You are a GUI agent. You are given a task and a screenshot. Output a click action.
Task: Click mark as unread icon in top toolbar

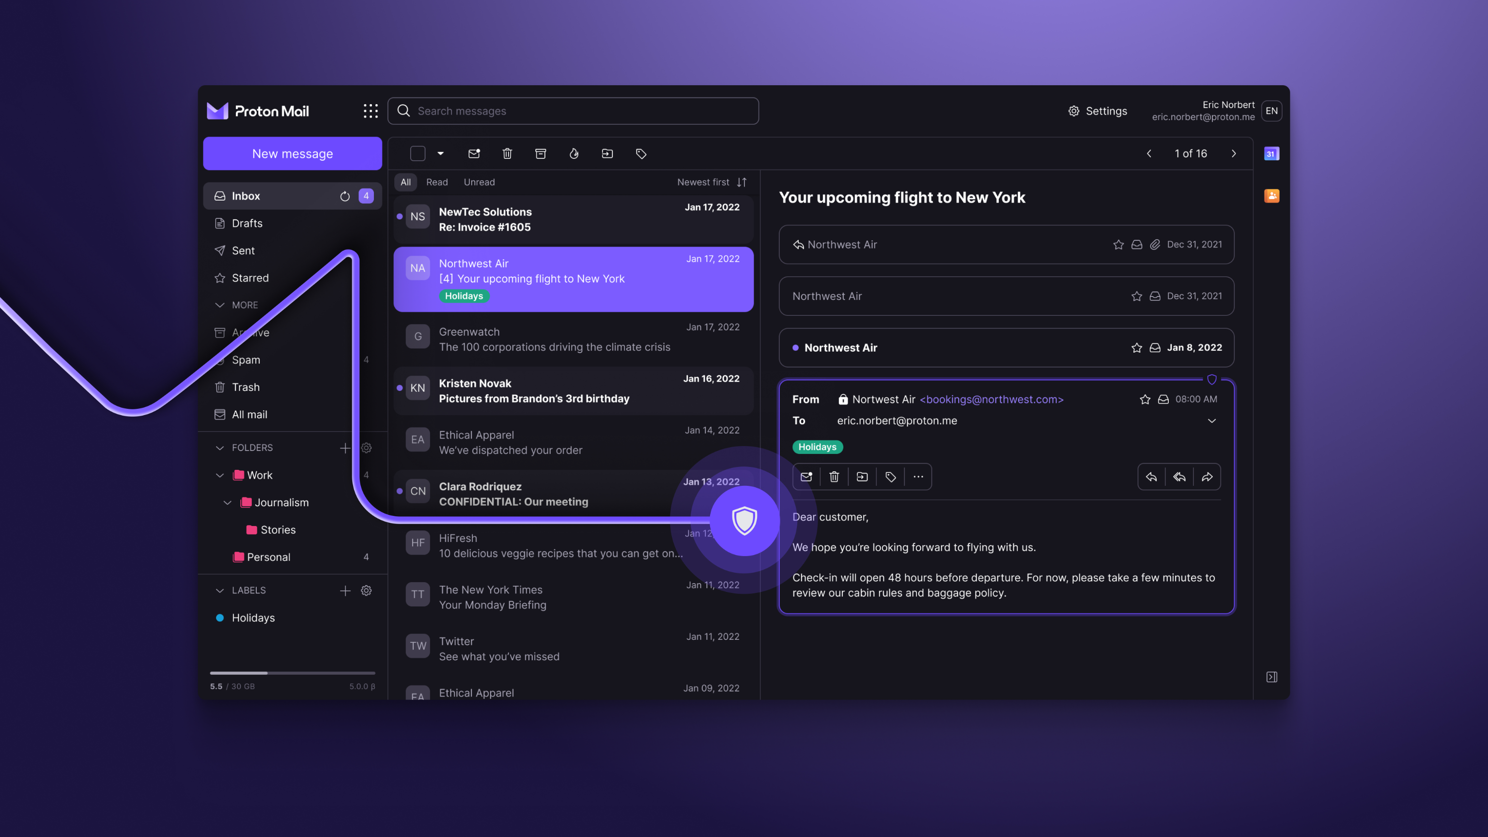pyautogui.click(x=474, y=154)
